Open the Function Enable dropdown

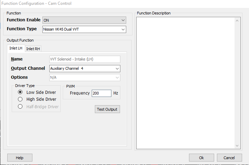pyautogui.click(x=84, y=20)
